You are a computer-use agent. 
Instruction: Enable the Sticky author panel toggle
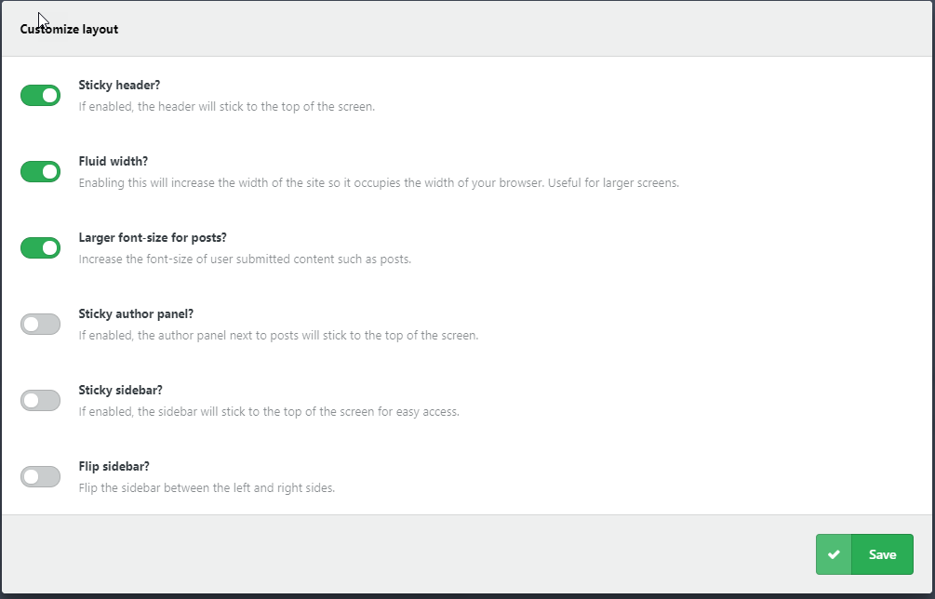tap(40, 324)
